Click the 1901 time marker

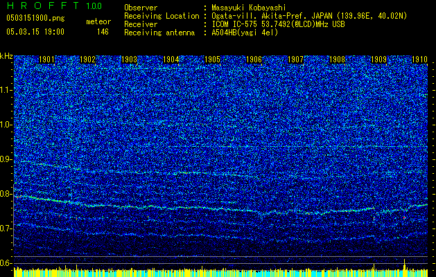point(47,60)
